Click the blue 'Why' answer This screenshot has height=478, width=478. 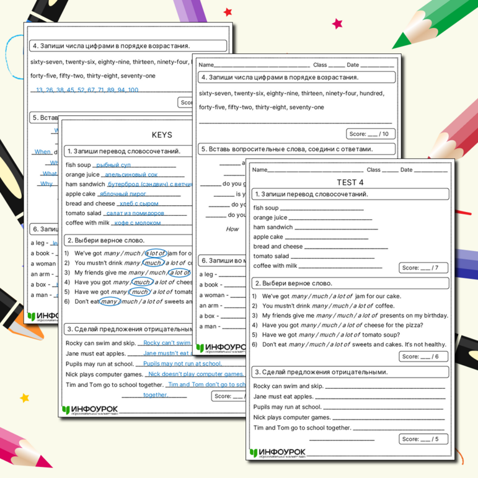pyautogui.click(x=46, y=184)
